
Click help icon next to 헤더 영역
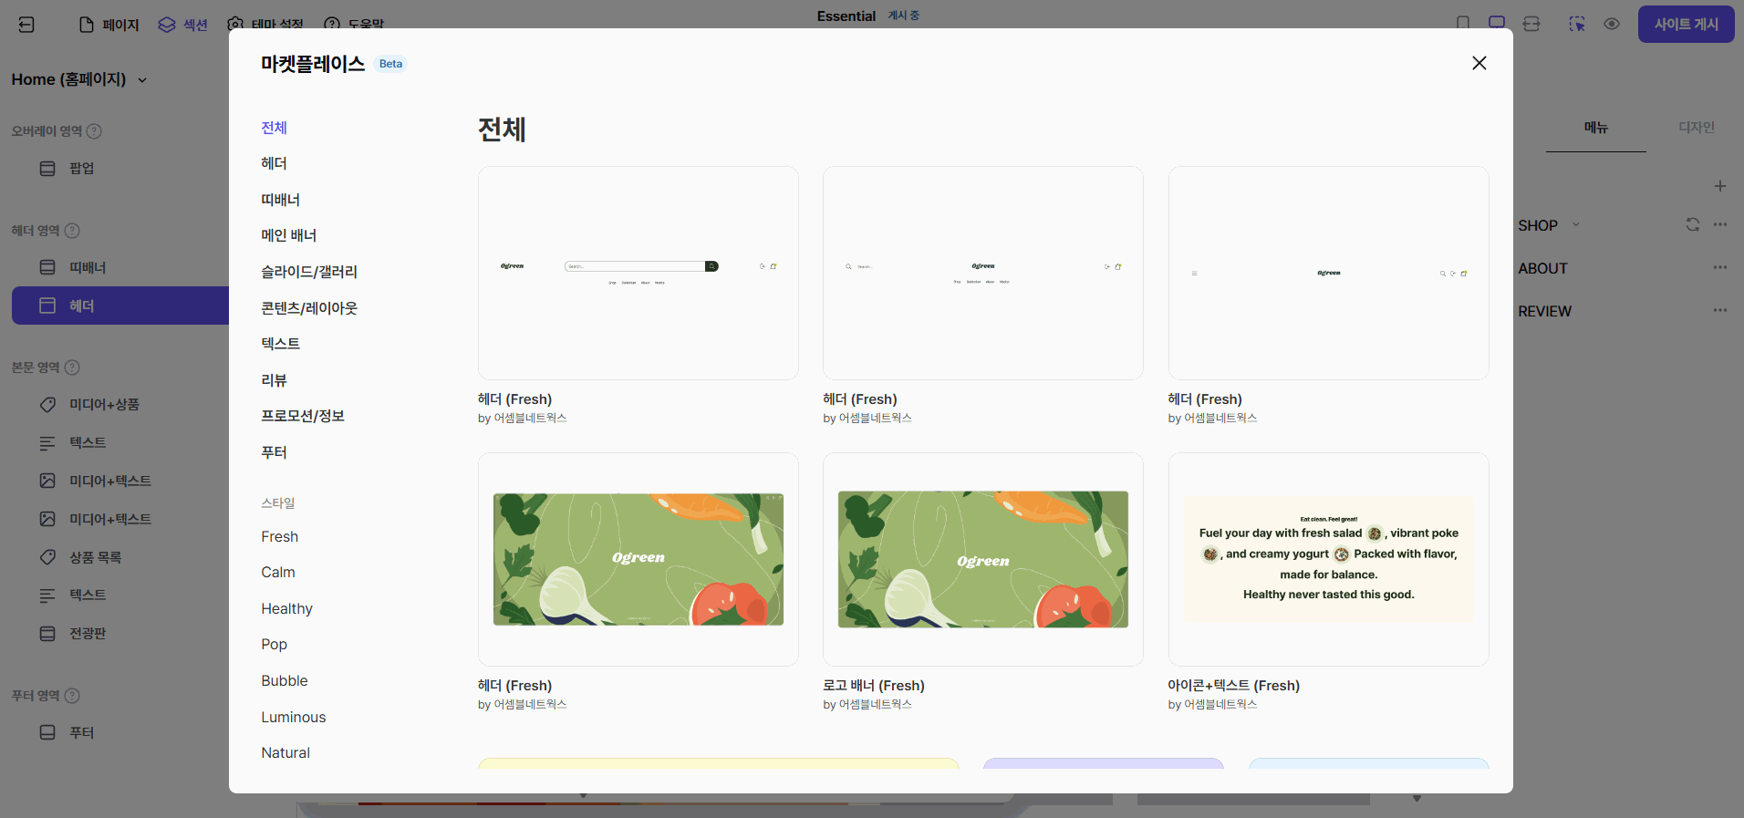point(73,231)
